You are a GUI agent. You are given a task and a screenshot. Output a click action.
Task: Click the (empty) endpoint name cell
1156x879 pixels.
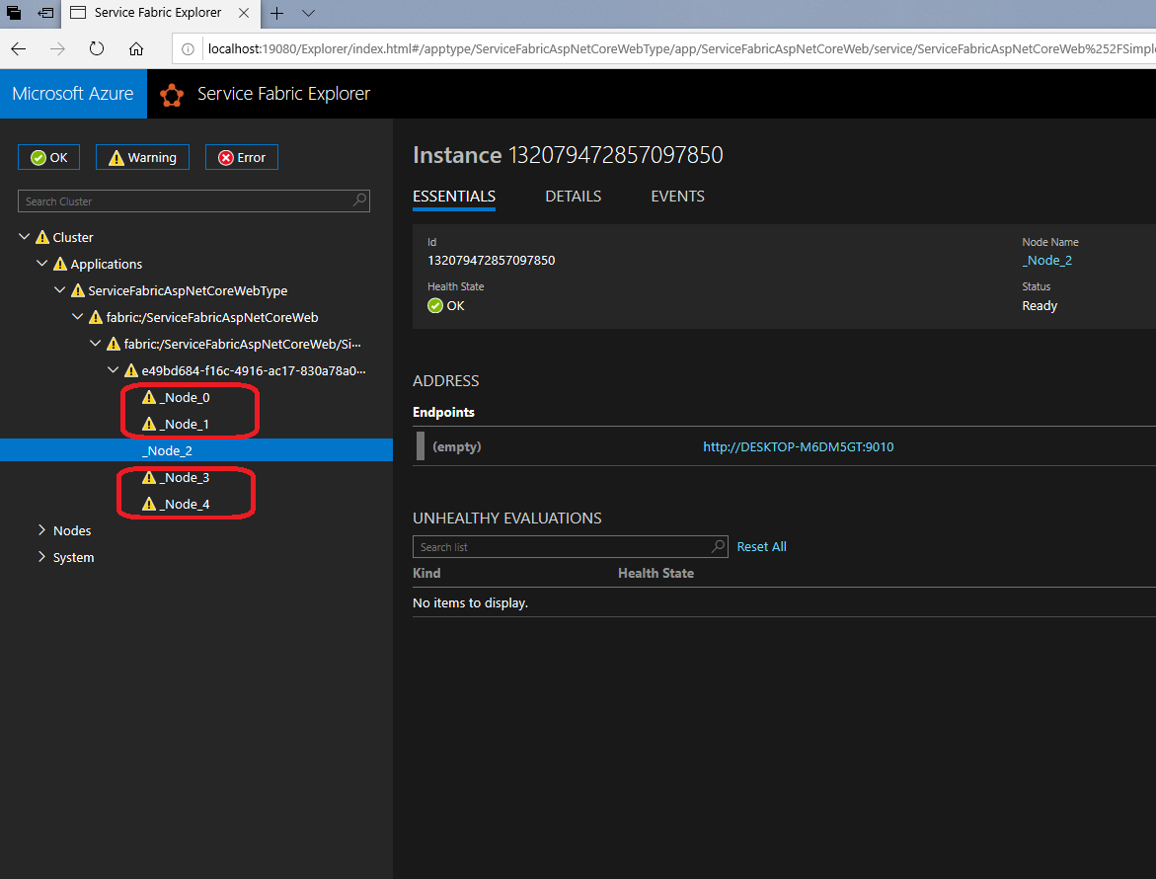pos(457,446)
